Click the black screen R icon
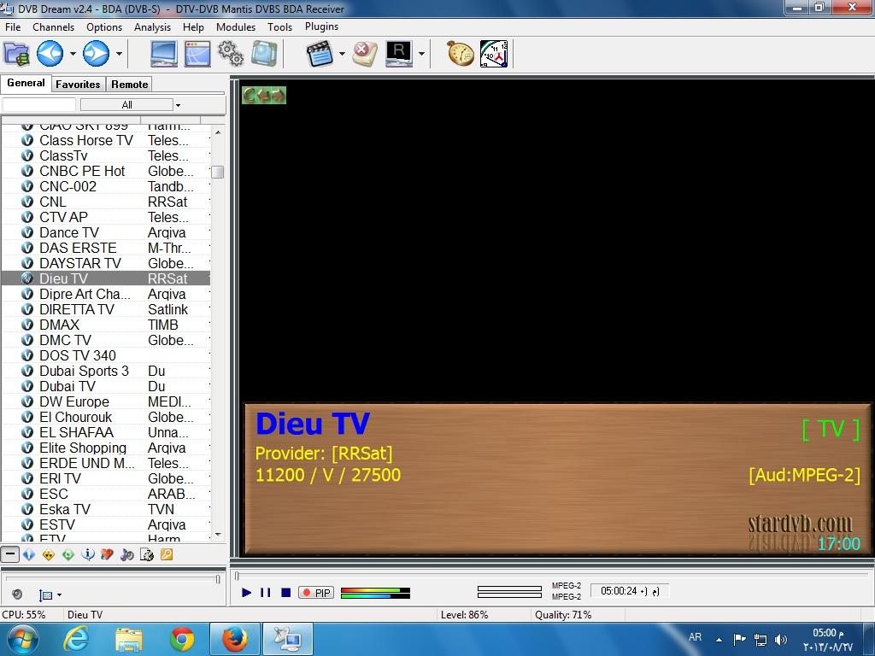 pyautogui.click(x=399, y=54)
